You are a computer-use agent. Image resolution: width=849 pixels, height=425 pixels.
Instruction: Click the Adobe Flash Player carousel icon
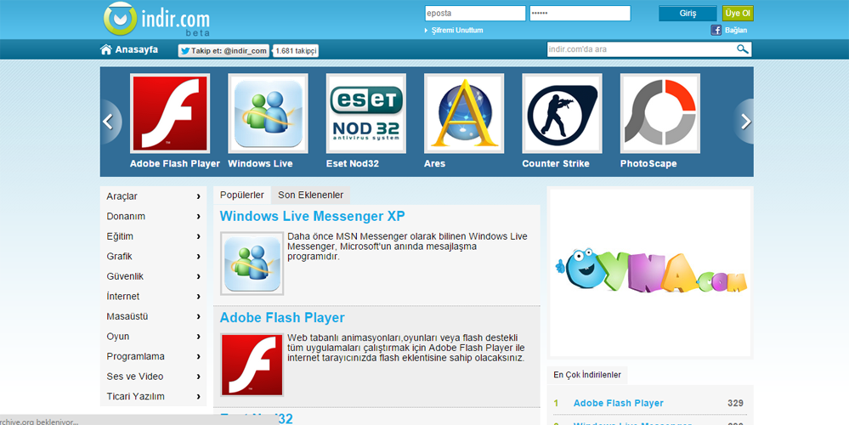170,113
